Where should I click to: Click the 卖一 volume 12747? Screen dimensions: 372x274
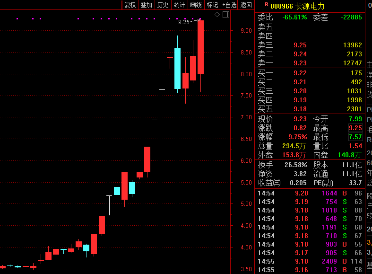coord(353,63)
